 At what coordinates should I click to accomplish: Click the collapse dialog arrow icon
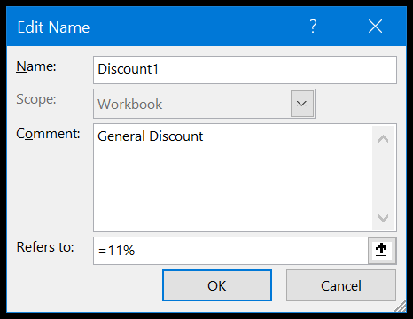[381, 250]
